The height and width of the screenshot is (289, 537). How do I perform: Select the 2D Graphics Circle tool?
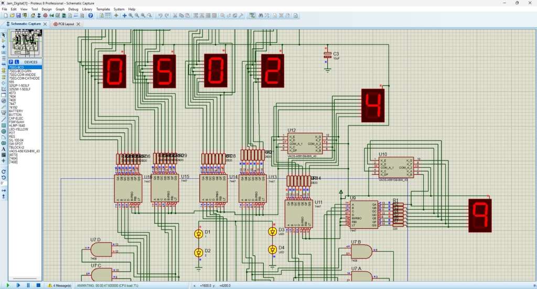4,131
